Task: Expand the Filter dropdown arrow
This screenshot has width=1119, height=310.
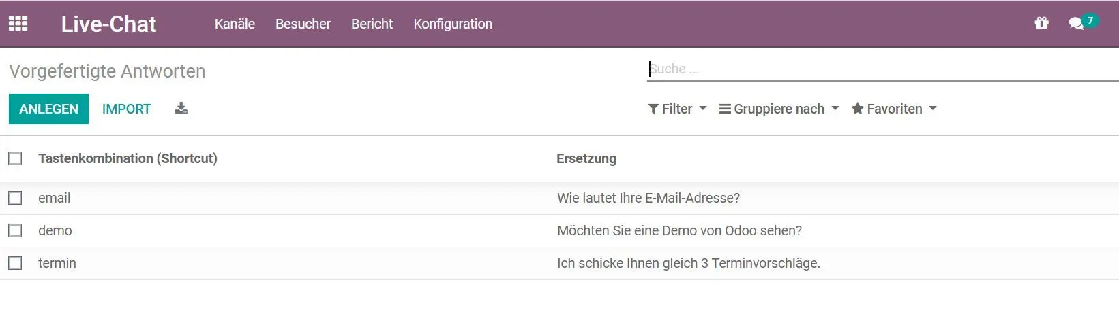Action: [x=703, y=109]
